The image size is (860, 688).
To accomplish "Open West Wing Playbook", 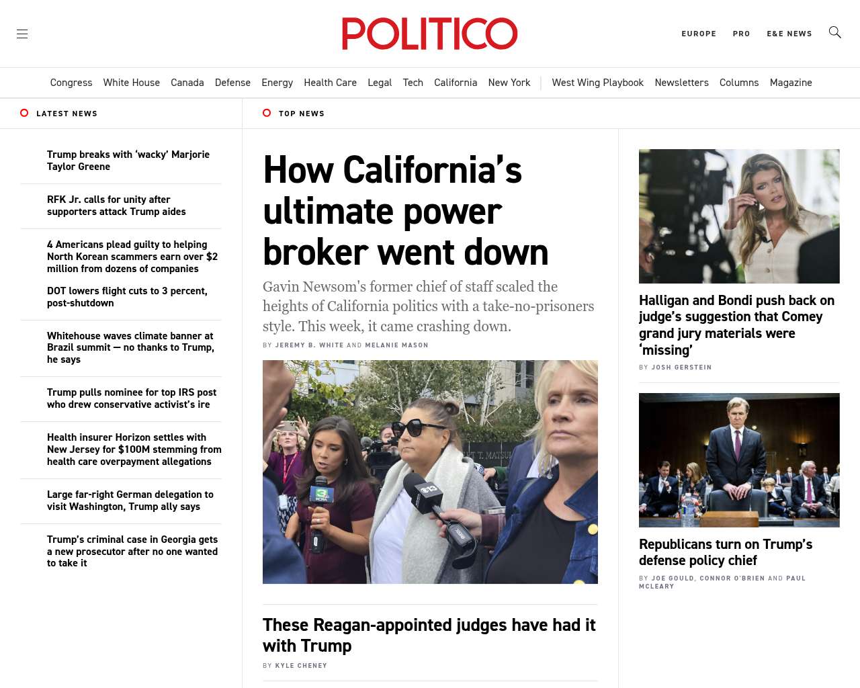I will pos(598,83).
